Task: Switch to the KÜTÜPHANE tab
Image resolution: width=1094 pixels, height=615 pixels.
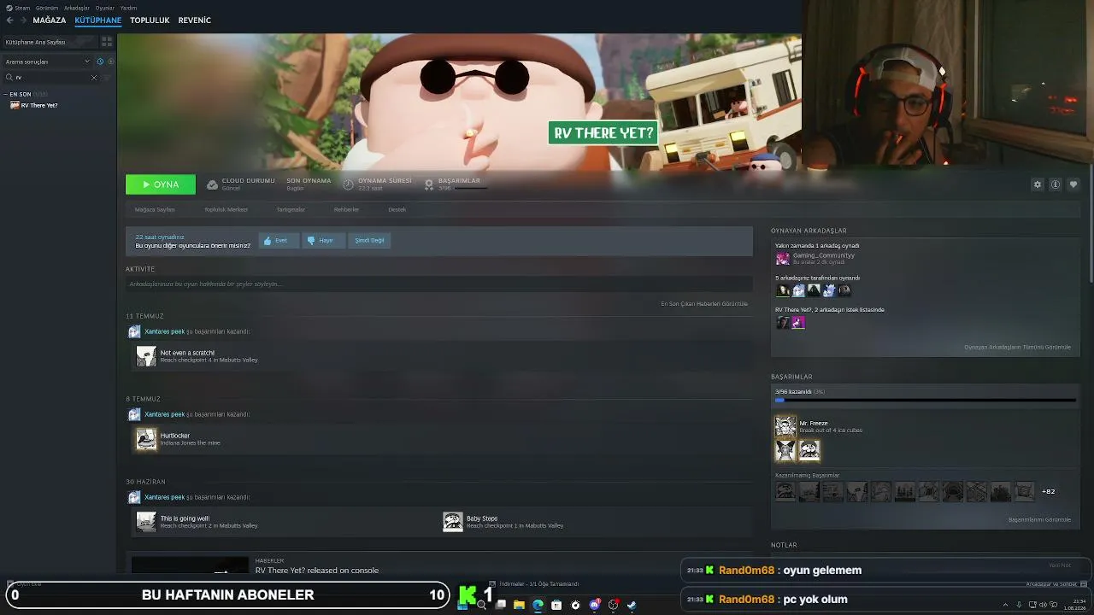Action: 98,20
